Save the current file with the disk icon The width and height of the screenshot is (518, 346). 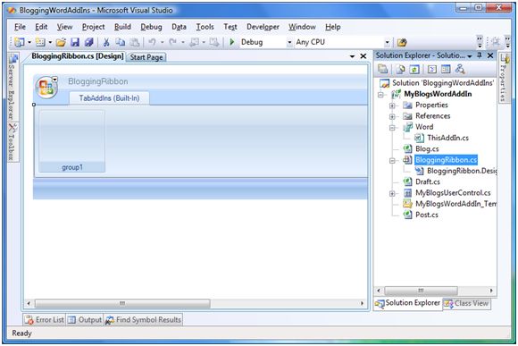click(x=75, y=42)
